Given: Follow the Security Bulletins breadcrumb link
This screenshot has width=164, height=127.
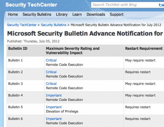Looking at the screenshot, I should tap(54, 25).
